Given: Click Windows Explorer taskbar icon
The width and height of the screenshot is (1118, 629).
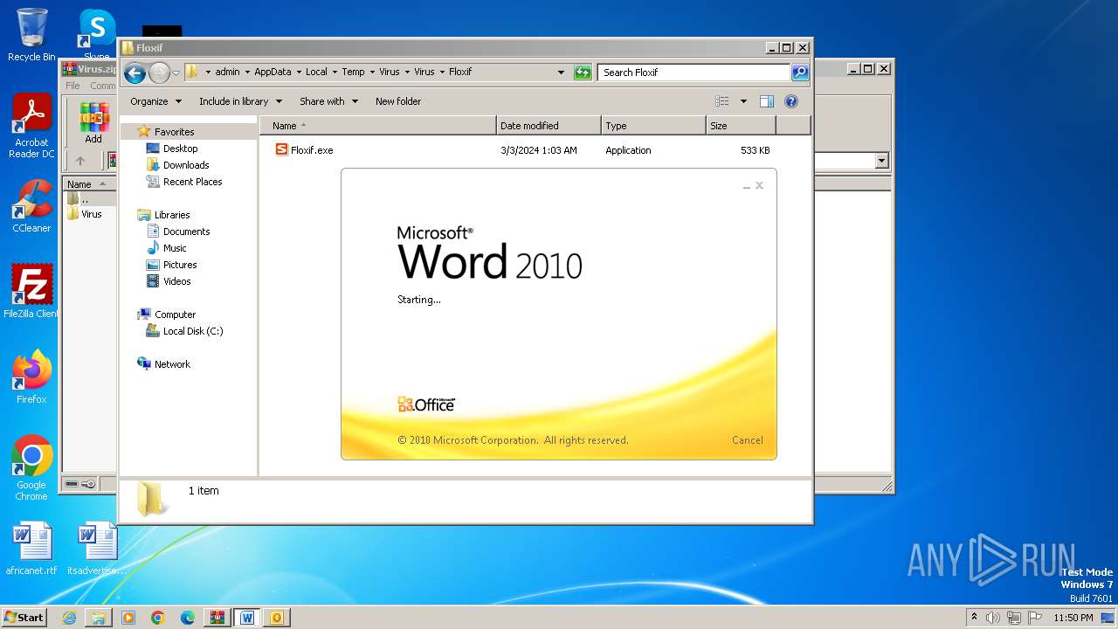Looking at the screenshot, I should coord(99,618).
